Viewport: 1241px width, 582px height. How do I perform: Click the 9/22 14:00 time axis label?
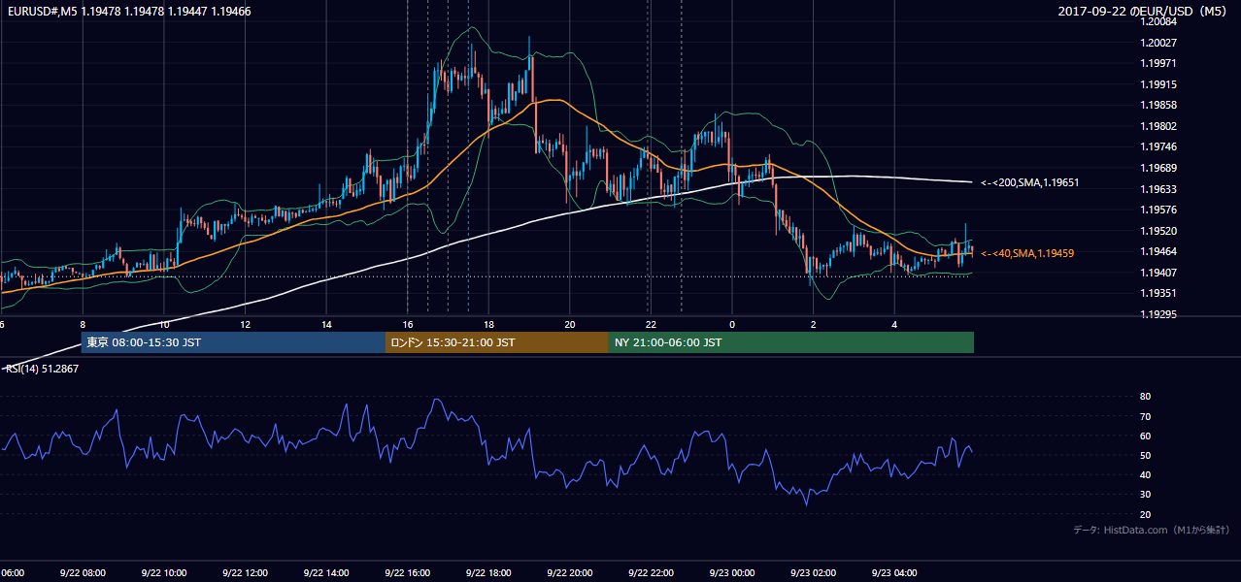[x=325, y=572]
